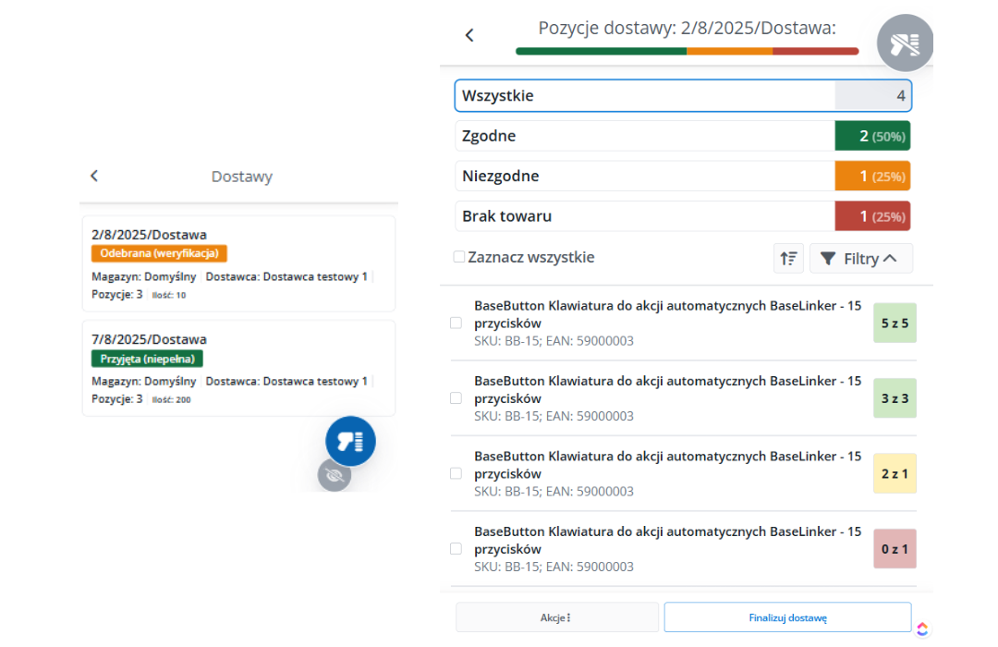Go back from Pozycje dostawy screen
The height and width of the screenshot is (647, 998).
[x=469, y=35]
